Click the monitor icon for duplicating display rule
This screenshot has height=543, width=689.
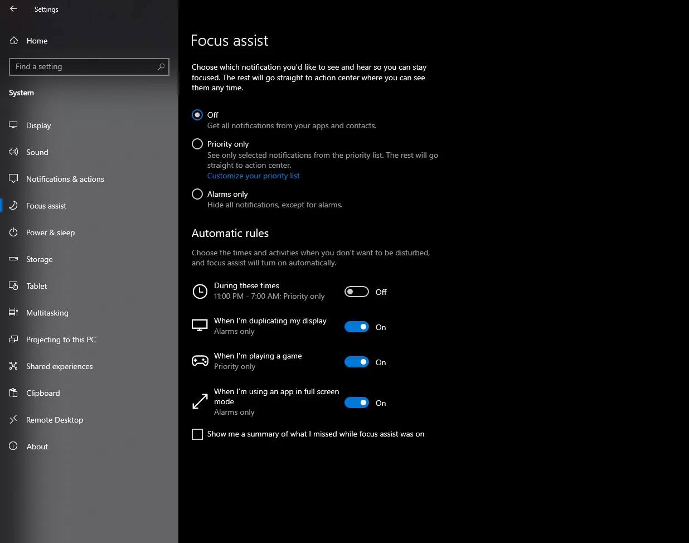coord(200,326)
